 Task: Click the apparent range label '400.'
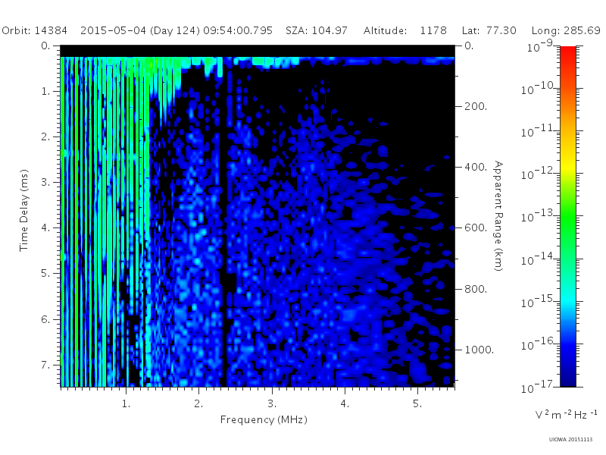point(476,167)
